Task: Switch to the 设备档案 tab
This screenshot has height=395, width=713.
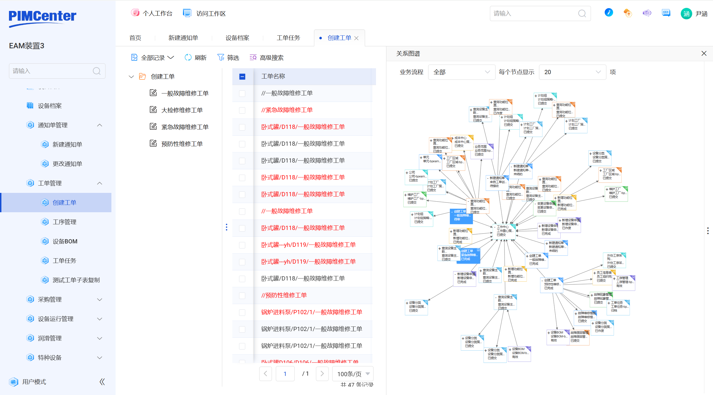Action: click(237, 38)
